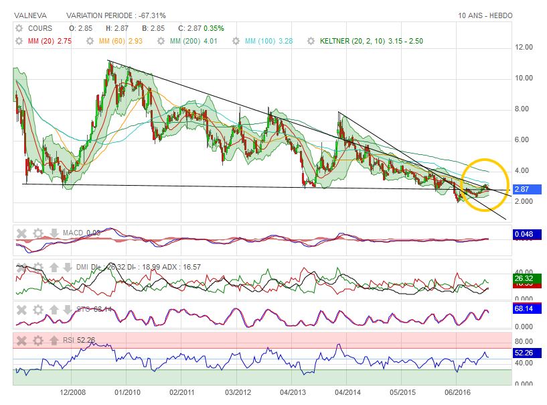This screenshot has width=547, height=405.
Task: Select the KELTNER (20, 2, 10) label
Action: [352, 41]
